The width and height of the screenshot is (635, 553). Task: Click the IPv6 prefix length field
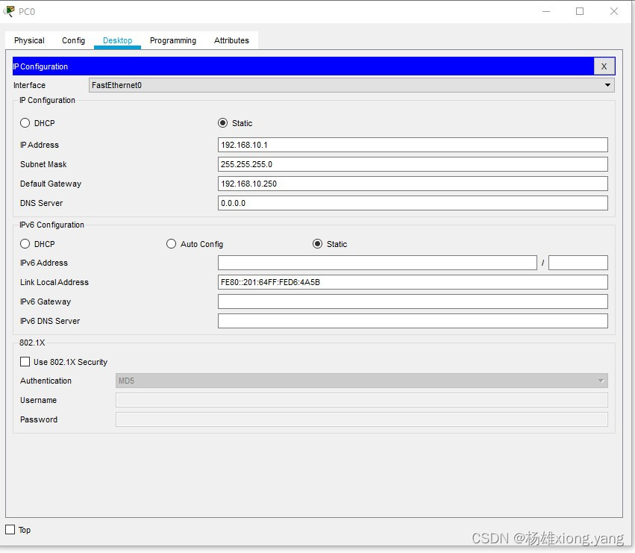point(578,263)
